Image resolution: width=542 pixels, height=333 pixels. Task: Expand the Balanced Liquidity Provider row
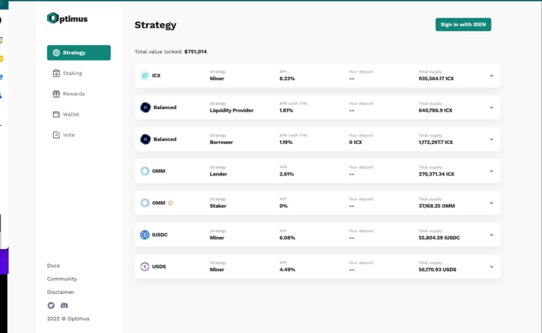click(x=492, y=108)
